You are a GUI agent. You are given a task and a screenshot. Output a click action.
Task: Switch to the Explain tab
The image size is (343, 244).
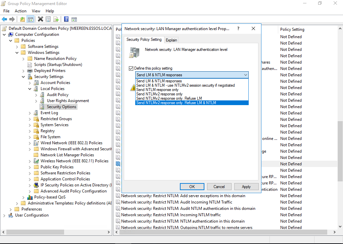coord(171,40)
